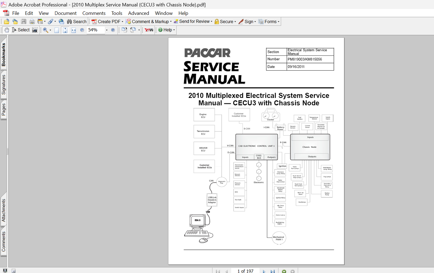Click the Search binoculars button

tap(77, 22)
